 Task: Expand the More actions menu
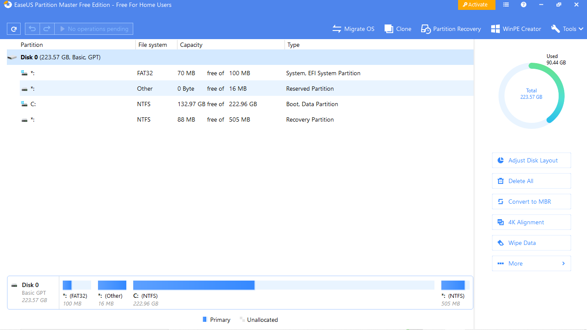click(532, 263)
